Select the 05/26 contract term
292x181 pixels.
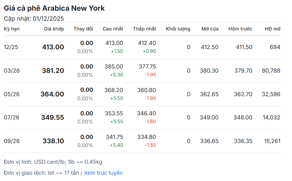tap(12, 94)
